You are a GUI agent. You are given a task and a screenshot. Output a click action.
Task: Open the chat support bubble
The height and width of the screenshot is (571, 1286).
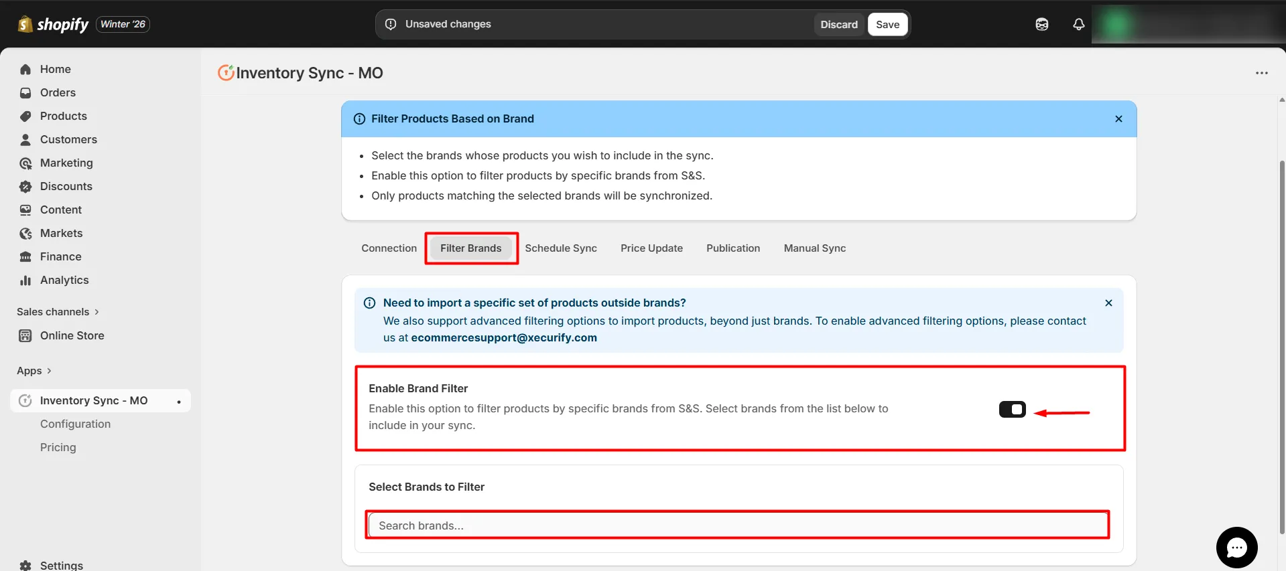[x=1236, y=548]
